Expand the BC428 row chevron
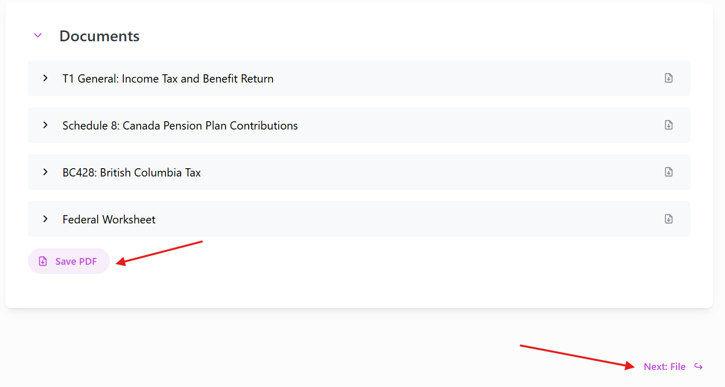Screen dimensions: 725x387 point(45,172)
